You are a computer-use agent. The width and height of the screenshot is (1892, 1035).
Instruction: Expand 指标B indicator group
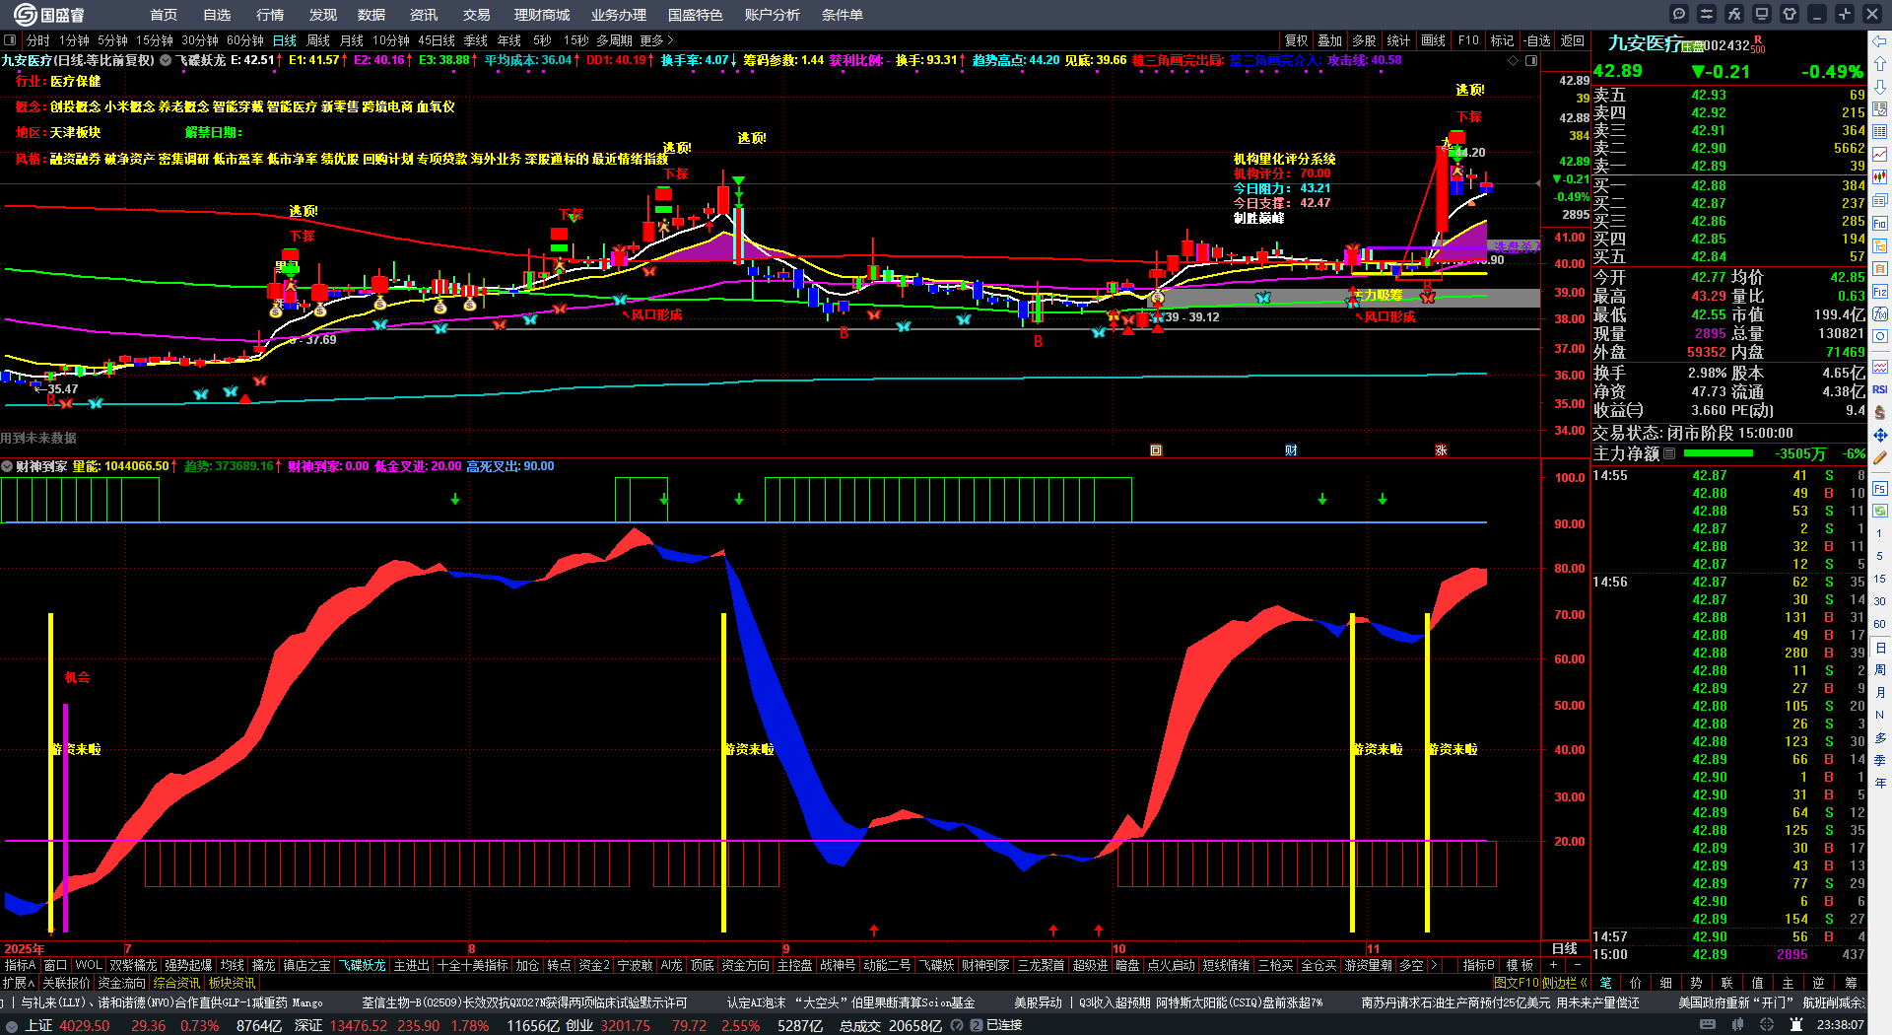1478,965
